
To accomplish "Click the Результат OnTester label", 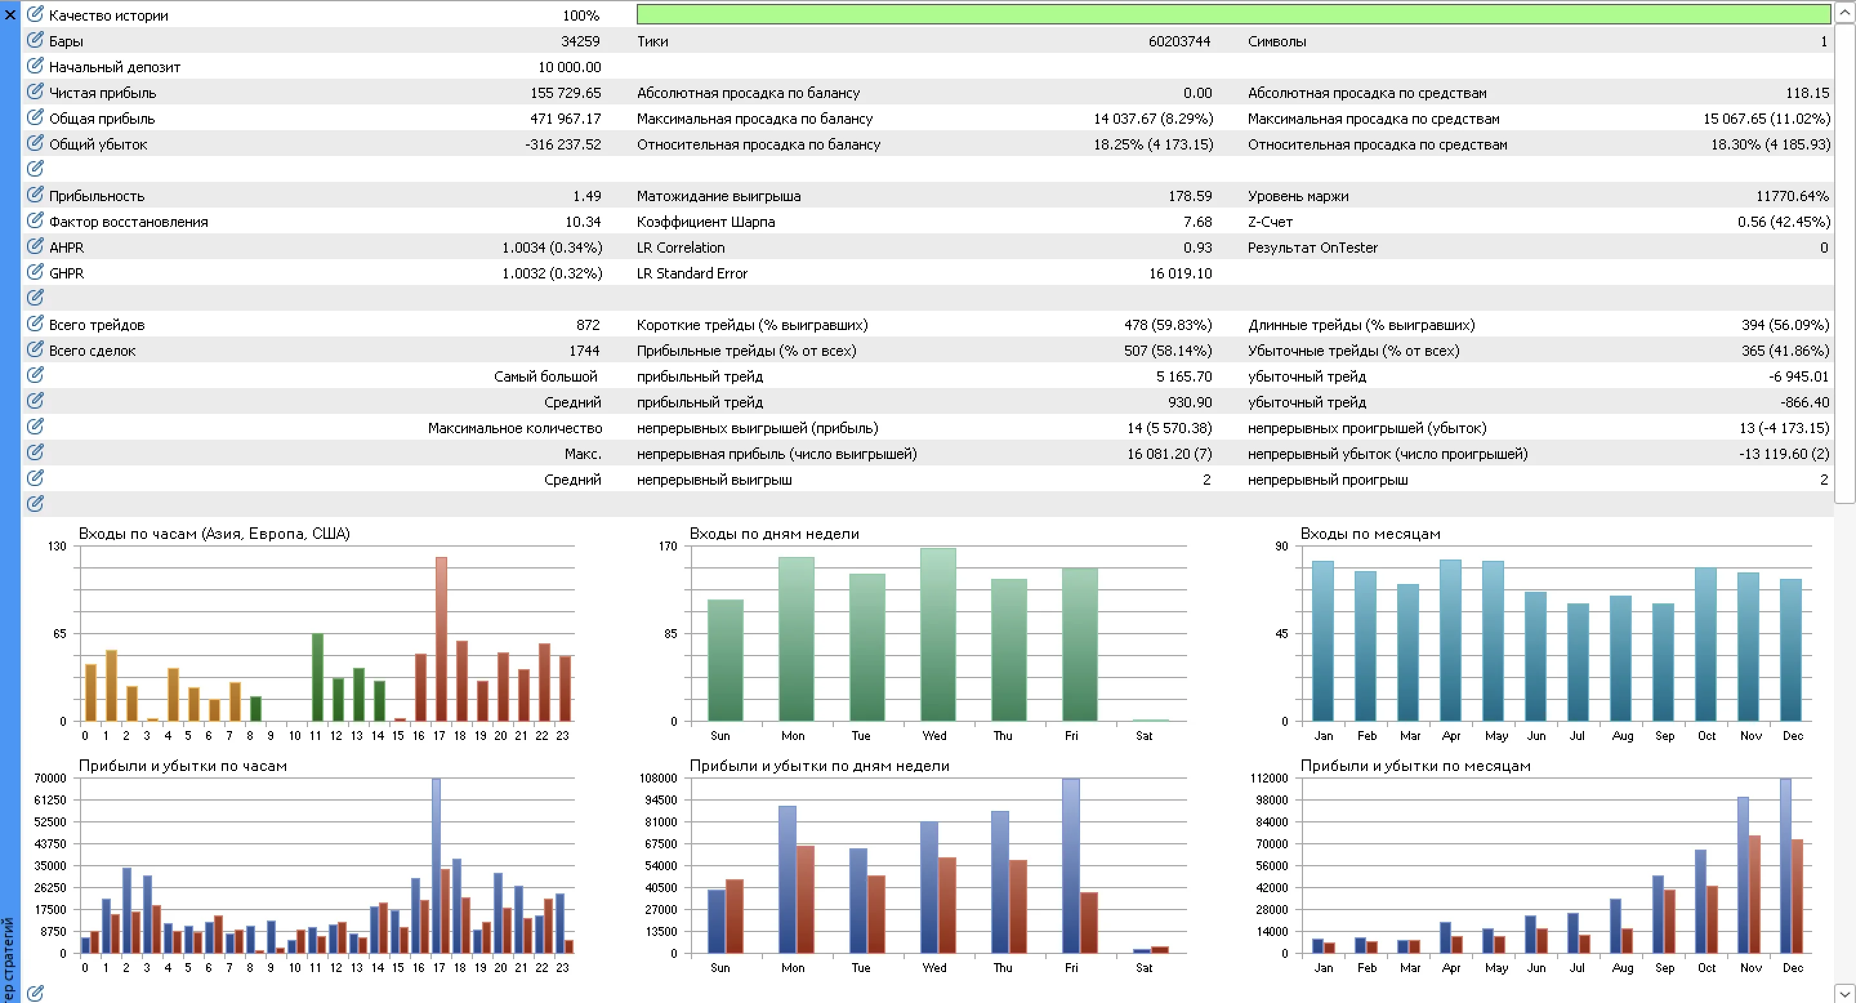I will [x=1312, y=248].
